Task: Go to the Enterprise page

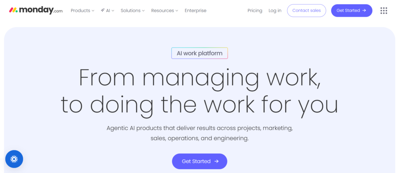Action: point(196,10)
